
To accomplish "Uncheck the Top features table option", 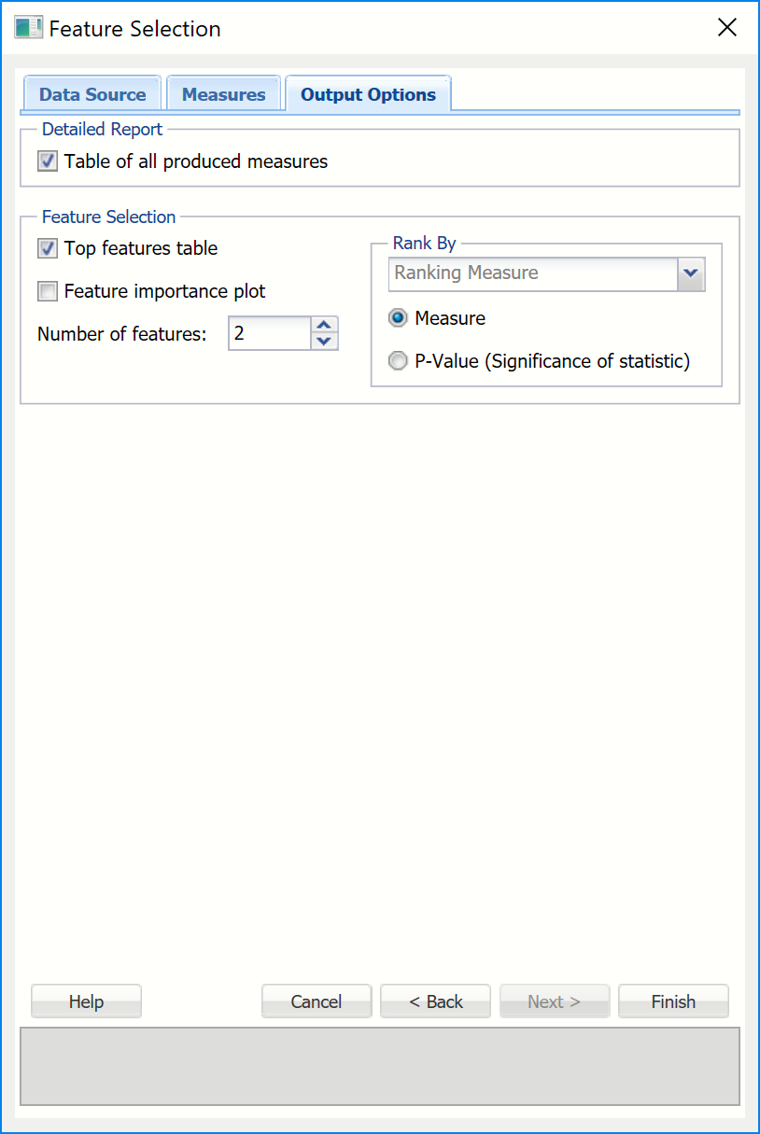I will 47,248.
